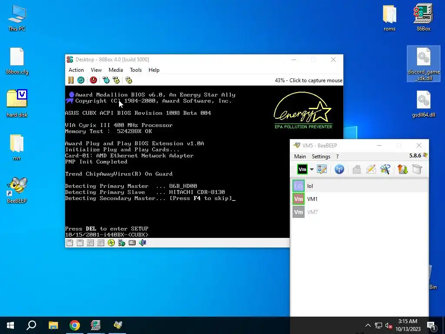
Task: Click the network icon in system tray
Action: click(x=379, y=325)
